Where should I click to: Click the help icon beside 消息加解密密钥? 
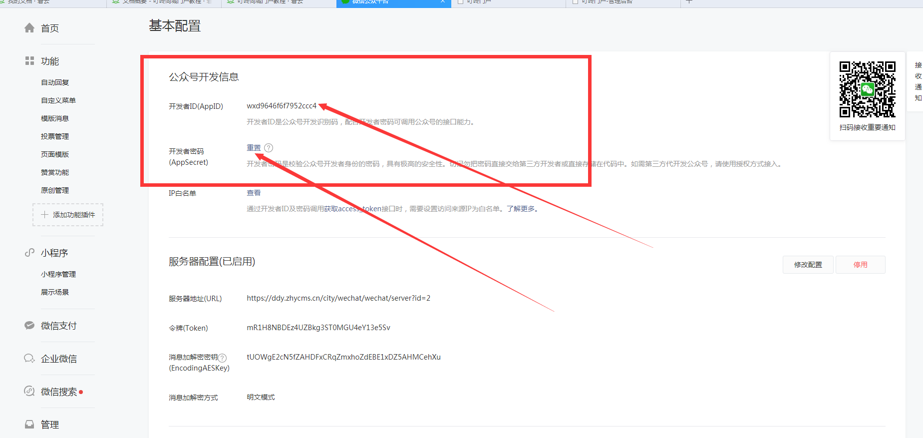(223, 358)
